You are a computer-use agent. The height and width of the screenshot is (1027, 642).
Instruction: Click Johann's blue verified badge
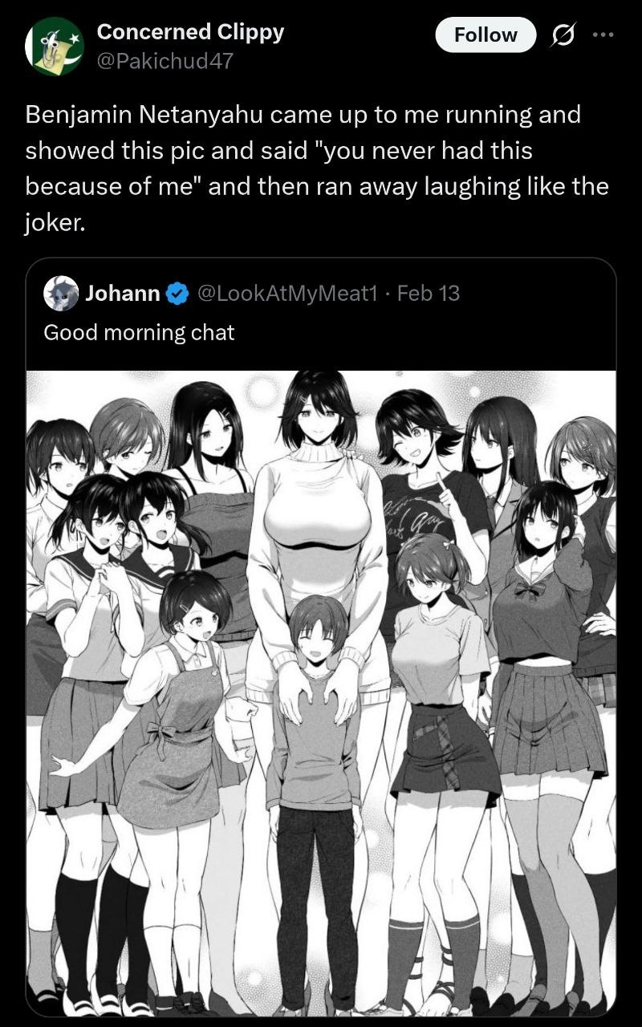click(x=176, y=294)
